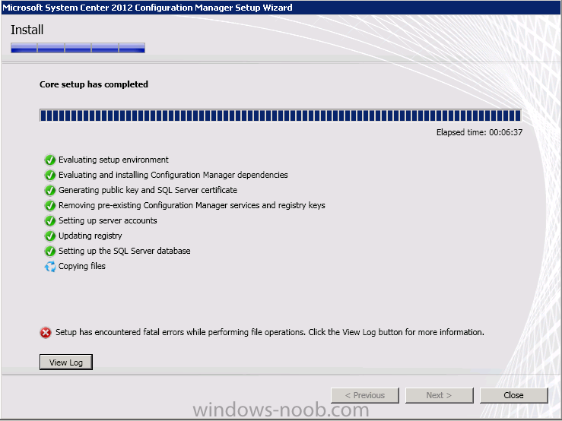
Task: Select the Updating registry step text
Action: 90,236
